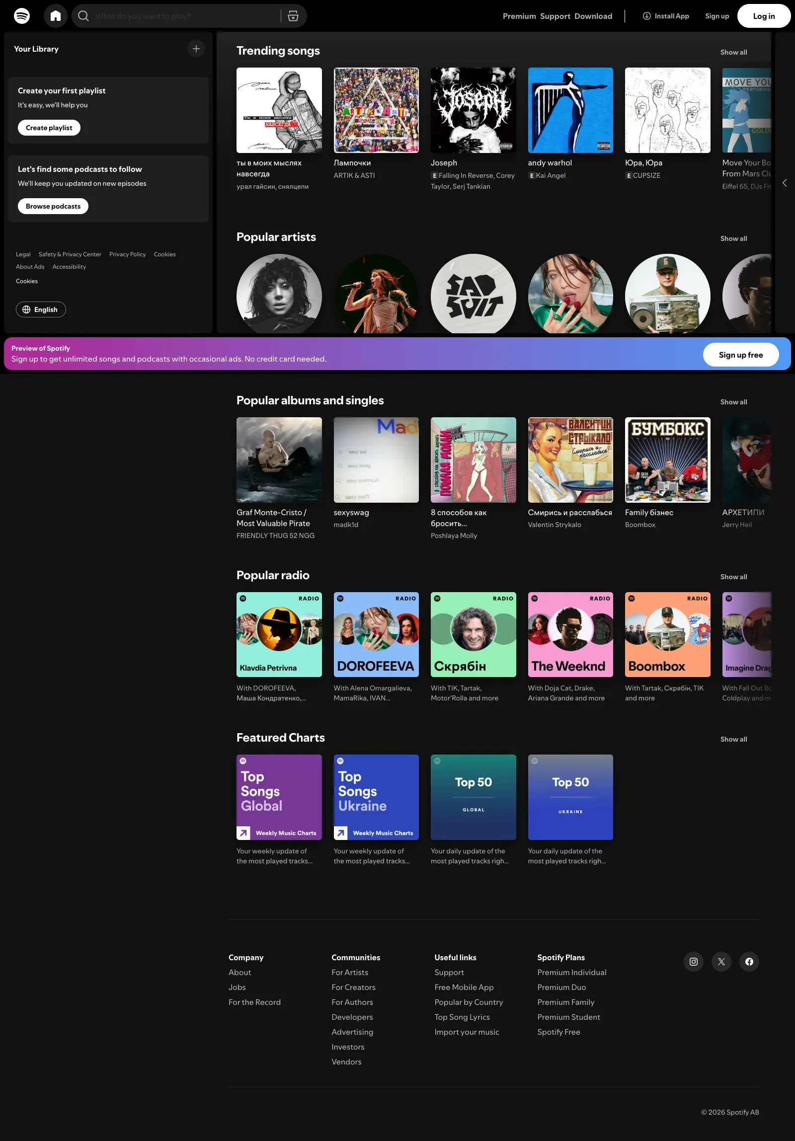Open the Top Song Lyrics footer link
Image resolution: width=795 pixels, height=1141 pixels.
coord(462,1017)
